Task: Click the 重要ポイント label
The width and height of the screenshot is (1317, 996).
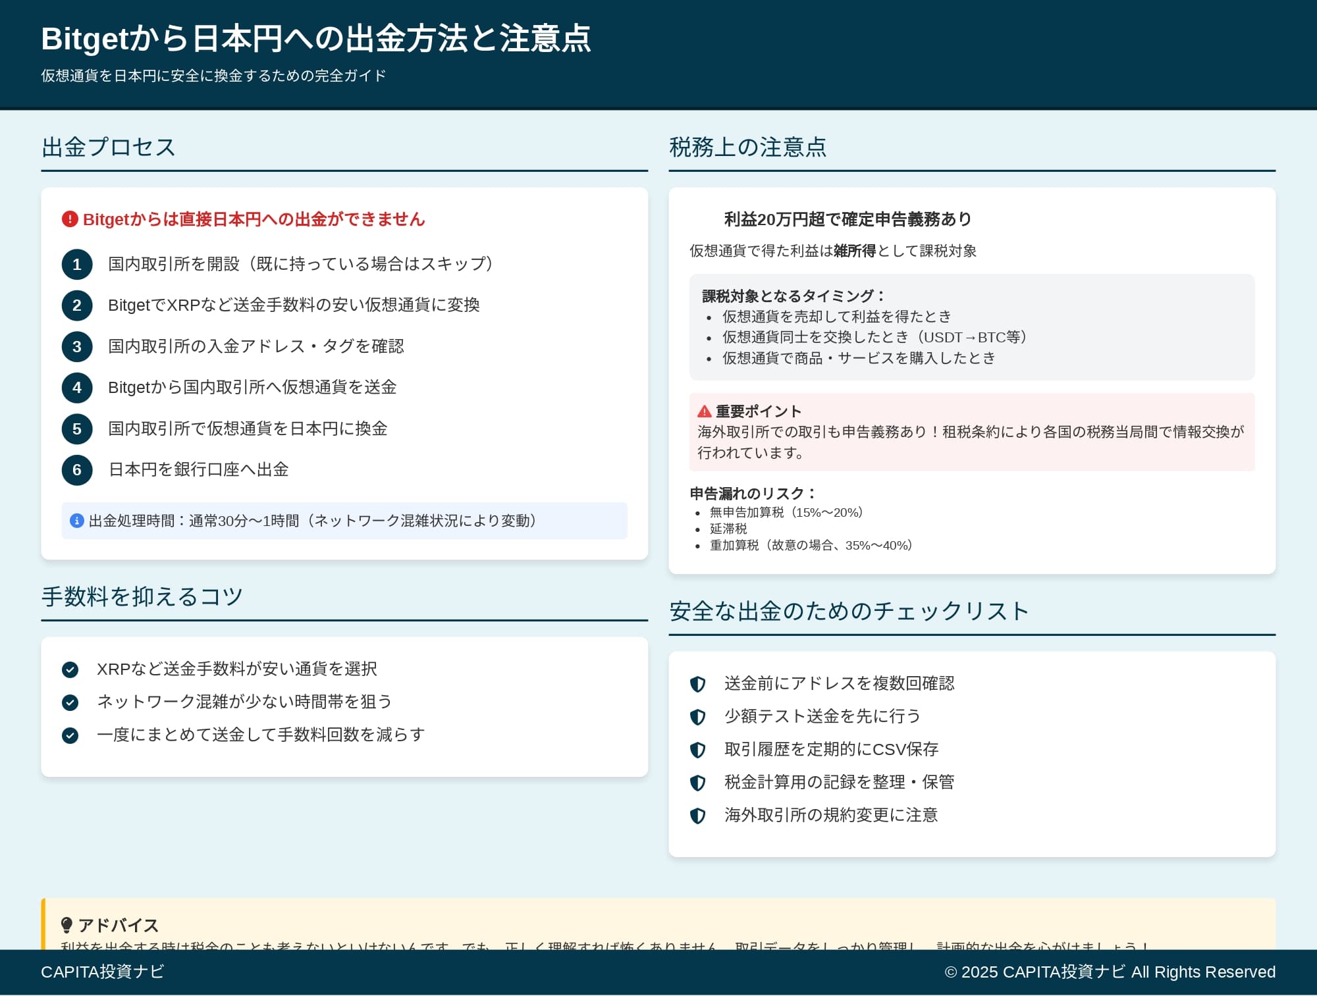Action: pos(759,411)
